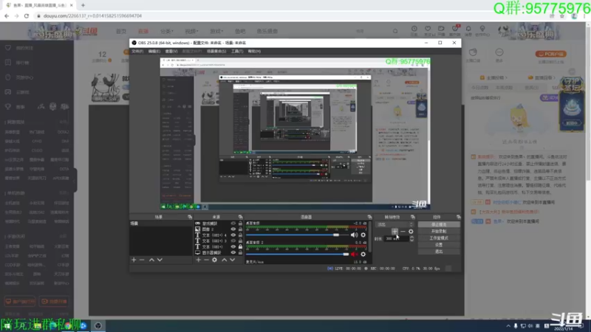Click the Douyu search magnifier icon

tap(395, 31)
